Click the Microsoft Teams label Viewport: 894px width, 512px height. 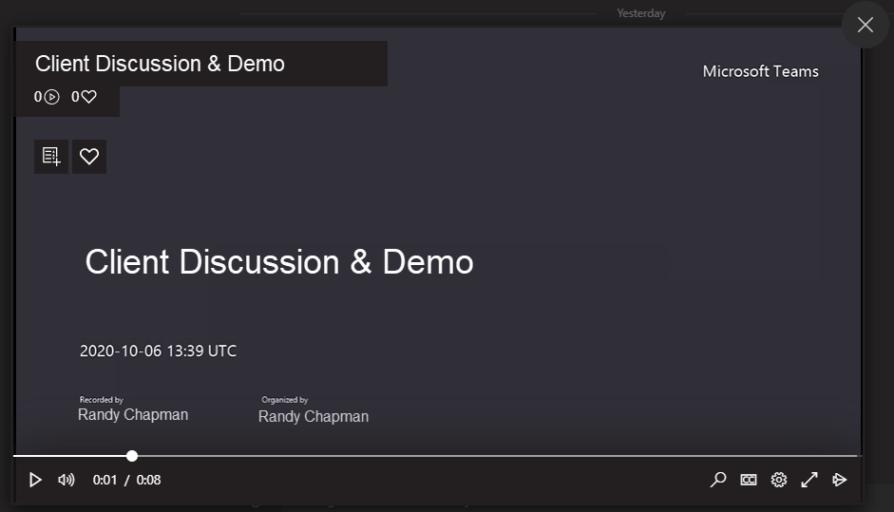point(760,71)
